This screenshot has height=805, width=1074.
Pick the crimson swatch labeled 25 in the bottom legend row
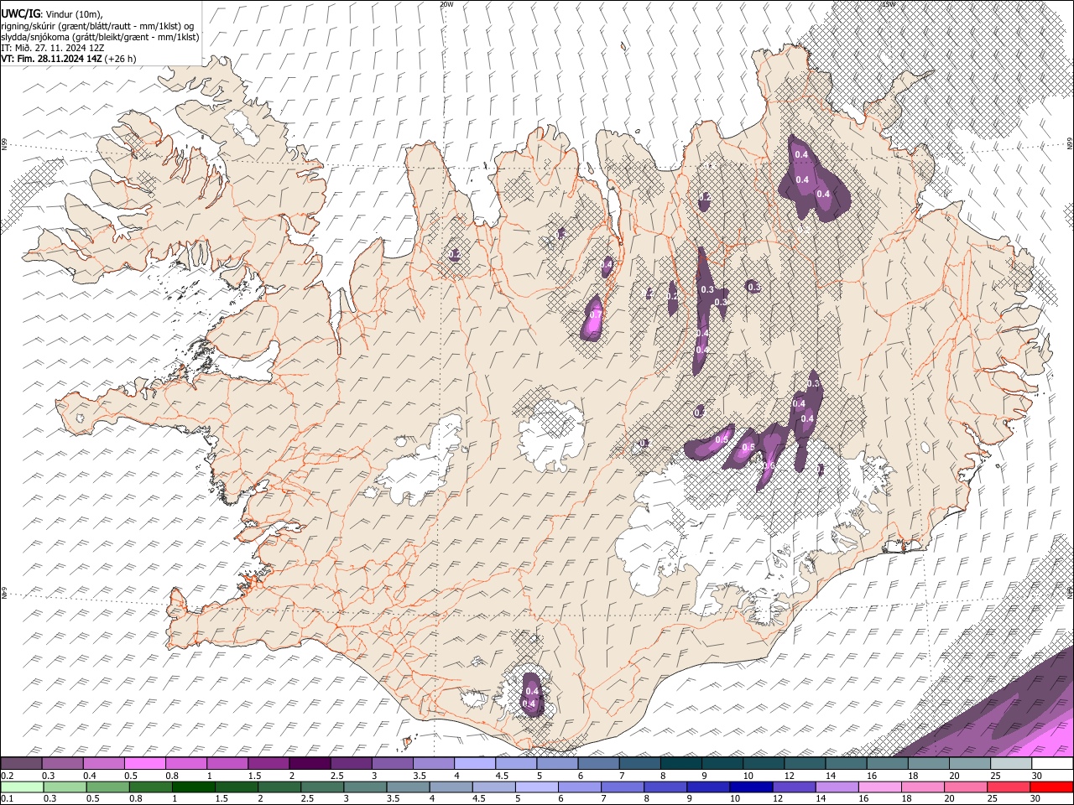tap(1009, 787)
